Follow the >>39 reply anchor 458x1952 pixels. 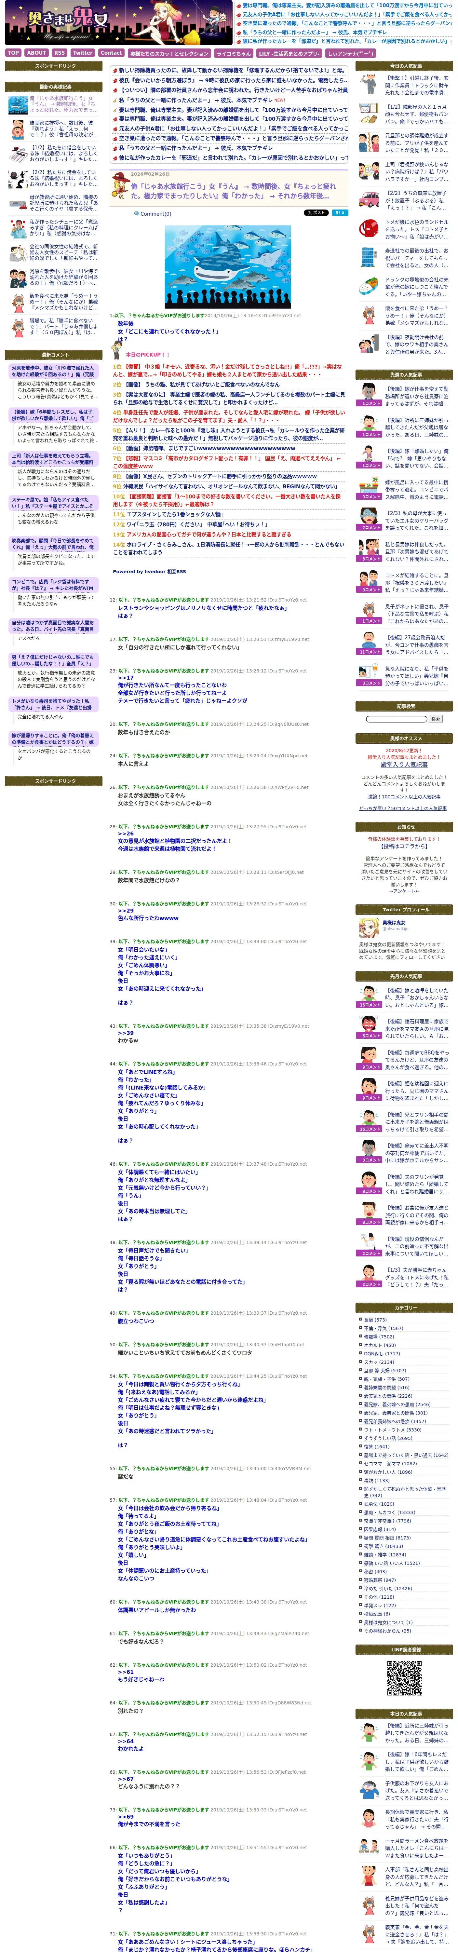(126, 1033)
